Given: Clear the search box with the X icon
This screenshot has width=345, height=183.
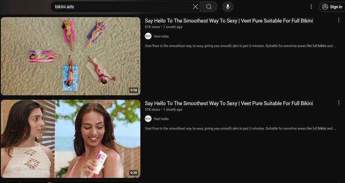Looking at the screenshot, I should click(x=195, y=7).
